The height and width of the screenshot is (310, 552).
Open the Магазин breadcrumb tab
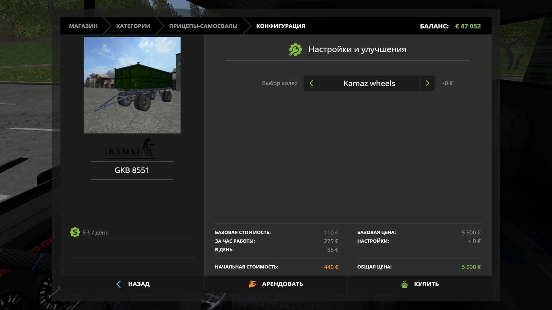pyautogui.click(x=83, y=26)
